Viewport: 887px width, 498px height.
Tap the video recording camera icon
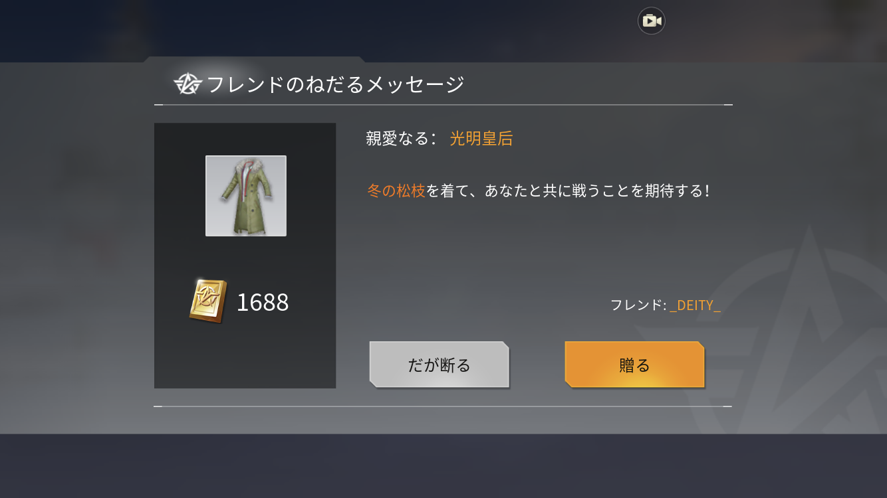tap(652, 21)
